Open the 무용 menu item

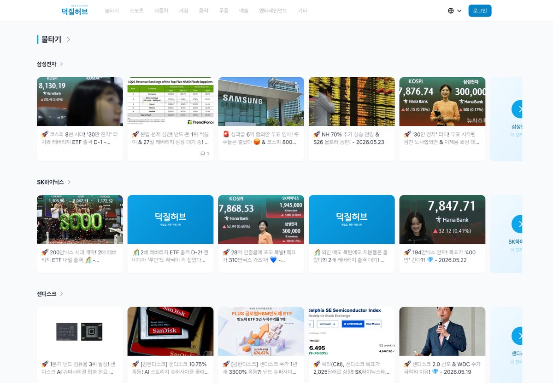pos(224,11)
